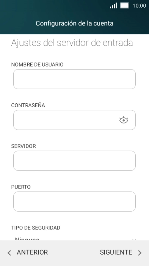Expand the dropdown arrow under Tipo de seguridad

pyautogui.click(x=134, y=239)
